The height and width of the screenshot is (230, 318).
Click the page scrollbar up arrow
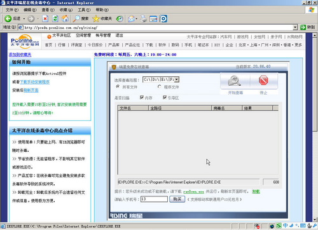point(315,36)
